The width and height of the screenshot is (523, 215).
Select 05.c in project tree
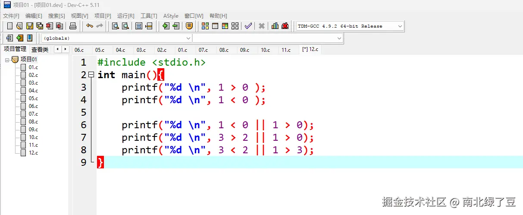[x=33, y=98]
